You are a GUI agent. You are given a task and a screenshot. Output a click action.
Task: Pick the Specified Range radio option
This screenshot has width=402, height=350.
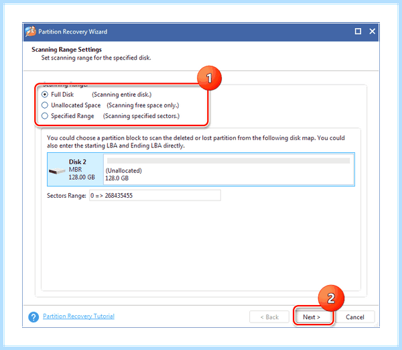[x=45, y=116]
